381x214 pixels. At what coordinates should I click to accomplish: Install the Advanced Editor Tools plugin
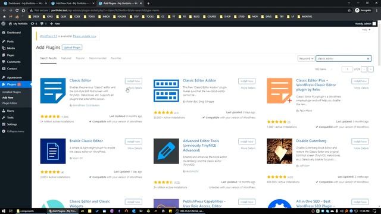point(246,141)
